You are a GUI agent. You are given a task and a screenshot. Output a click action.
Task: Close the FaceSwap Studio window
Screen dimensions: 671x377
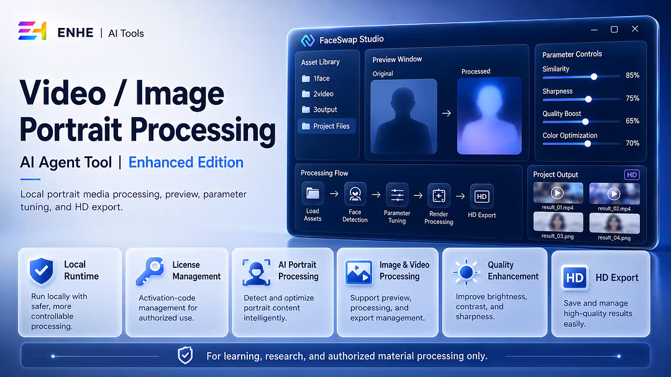(635, 29)
